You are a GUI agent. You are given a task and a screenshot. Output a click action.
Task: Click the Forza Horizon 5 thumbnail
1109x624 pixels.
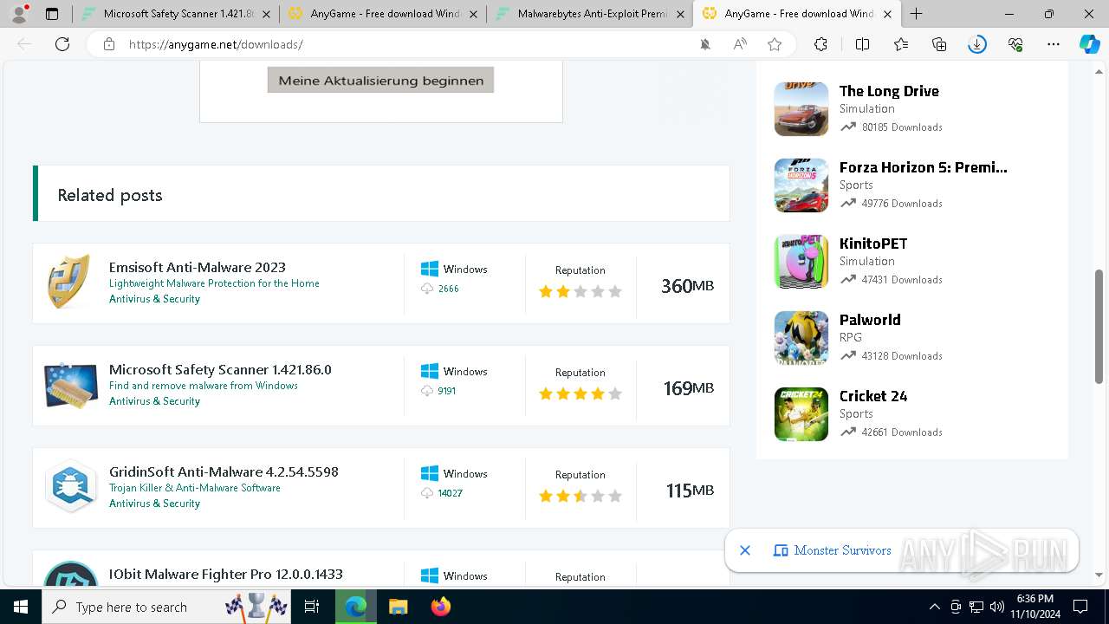801,185
